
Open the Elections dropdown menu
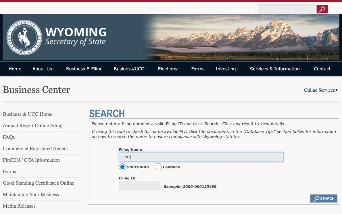169,69
